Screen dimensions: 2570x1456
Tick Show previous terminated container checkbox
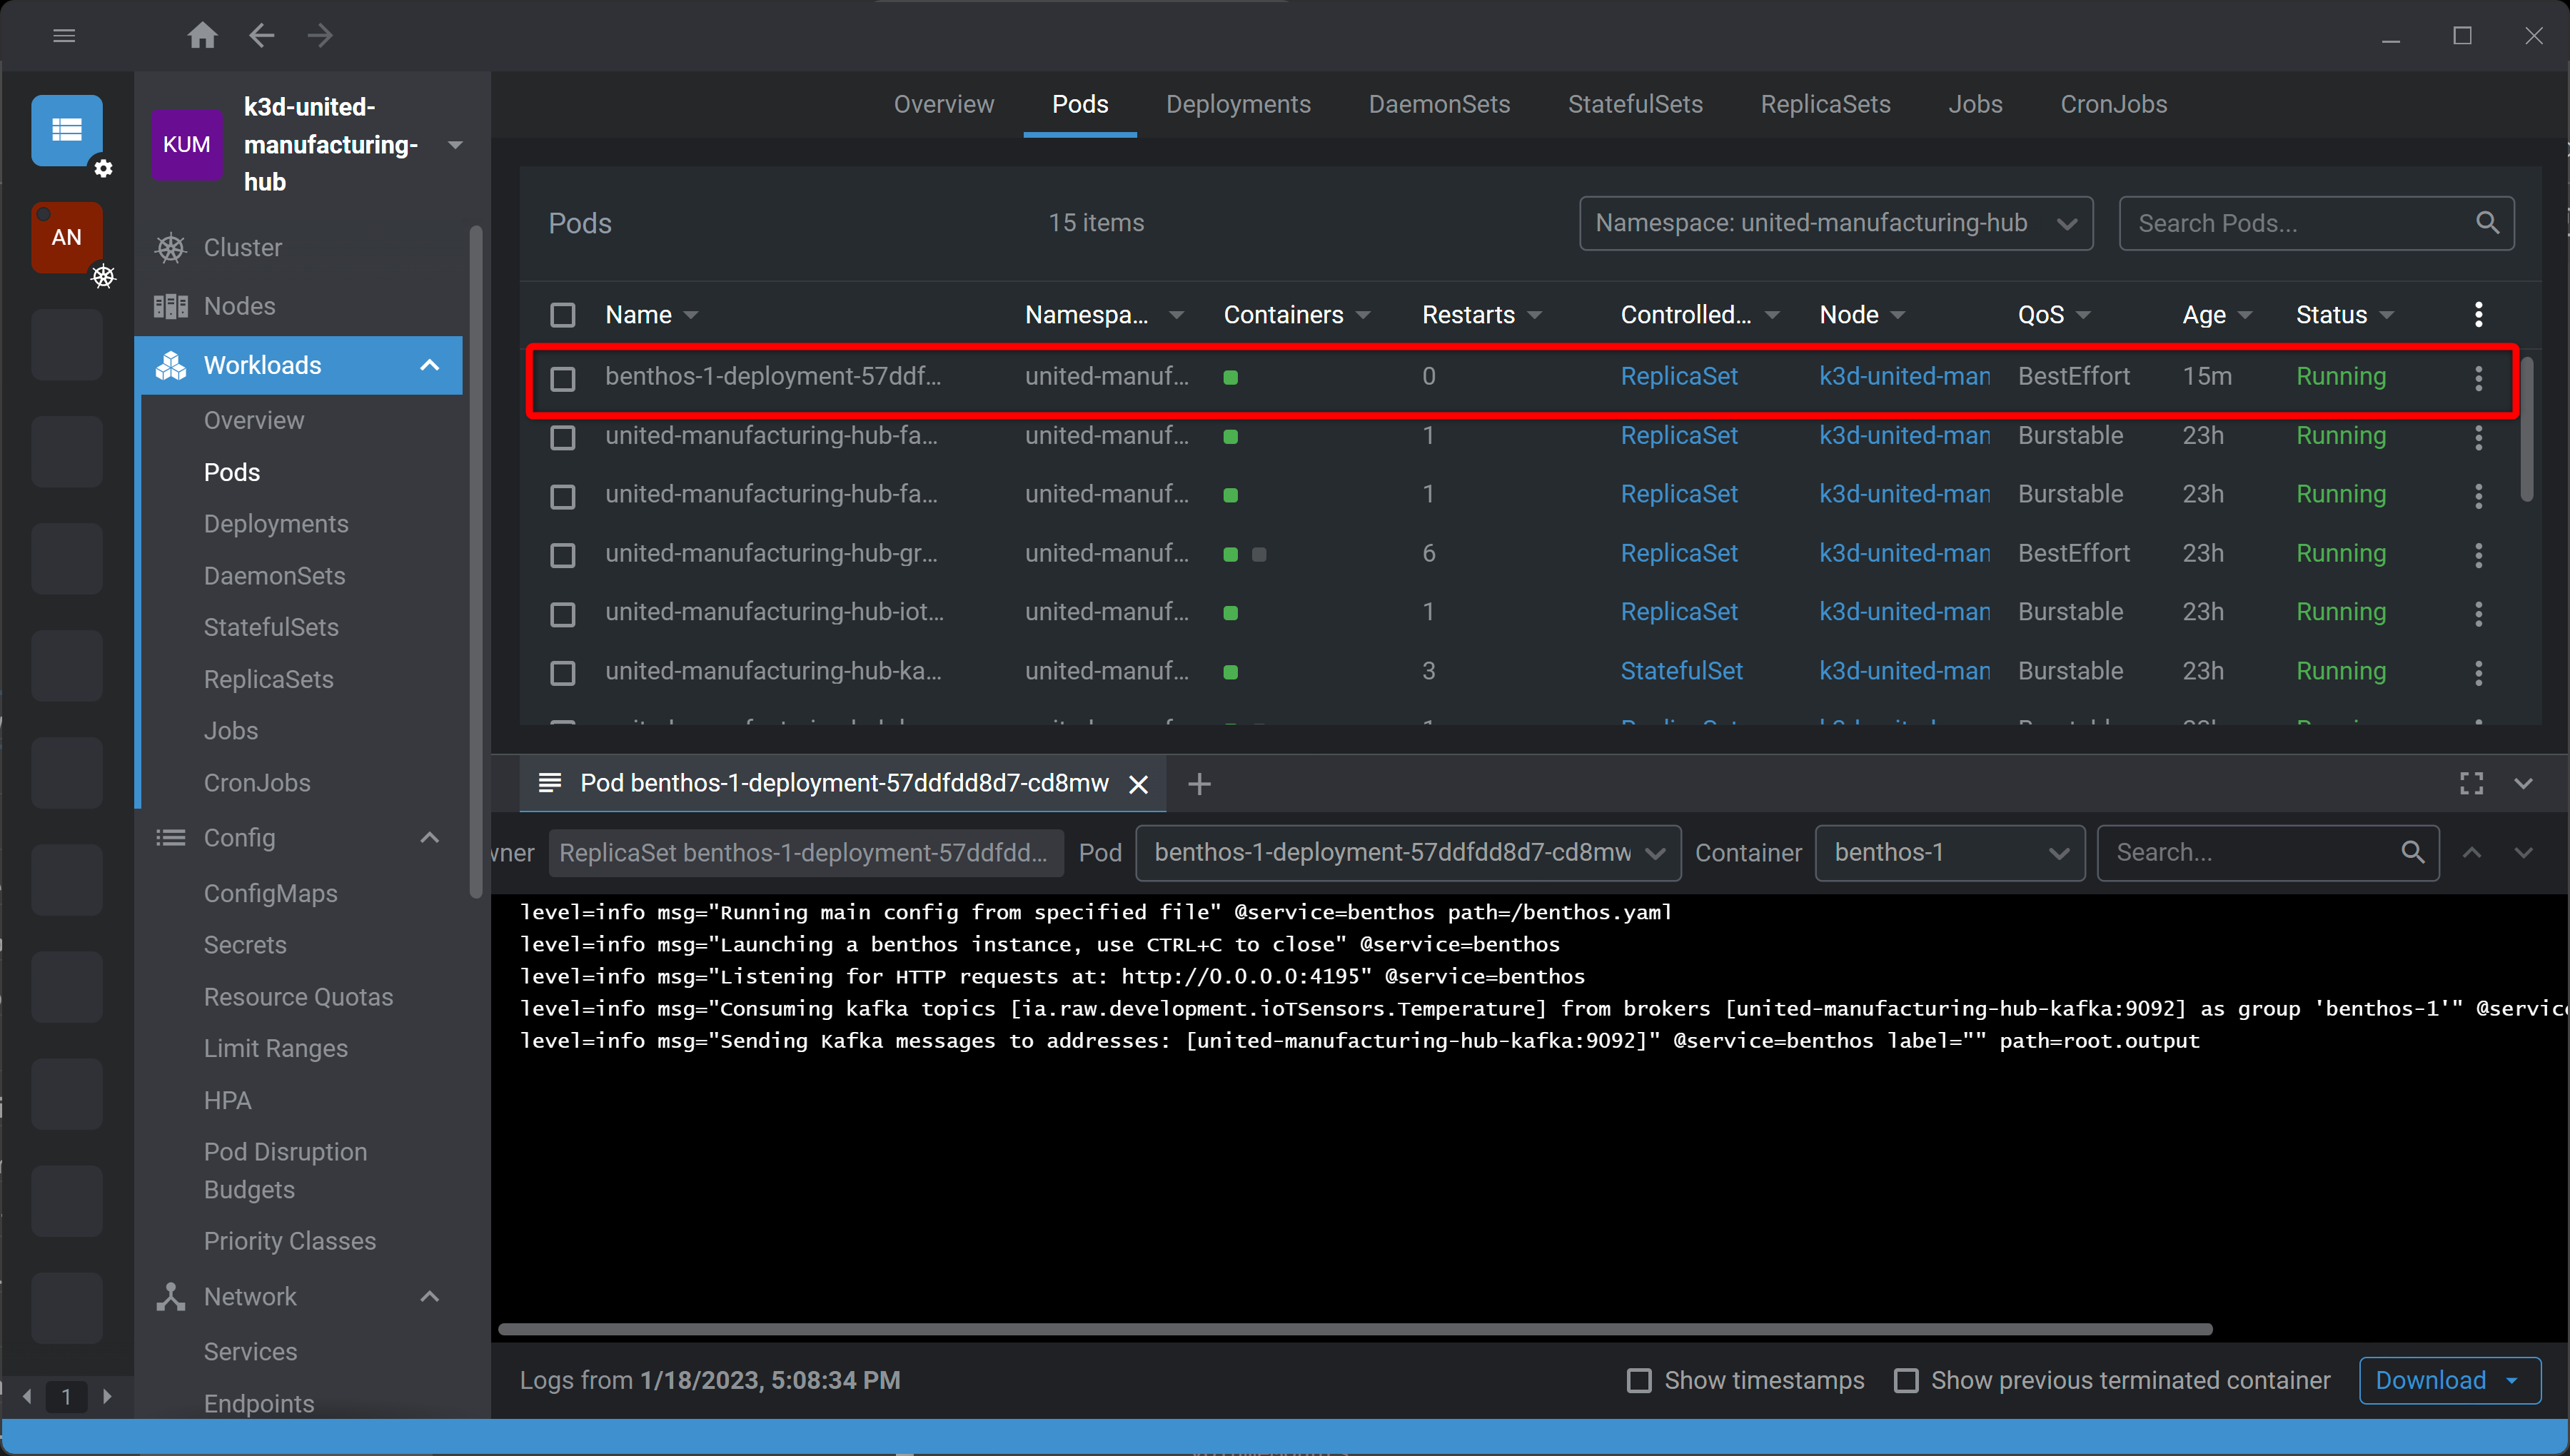pos(1906,1381)
